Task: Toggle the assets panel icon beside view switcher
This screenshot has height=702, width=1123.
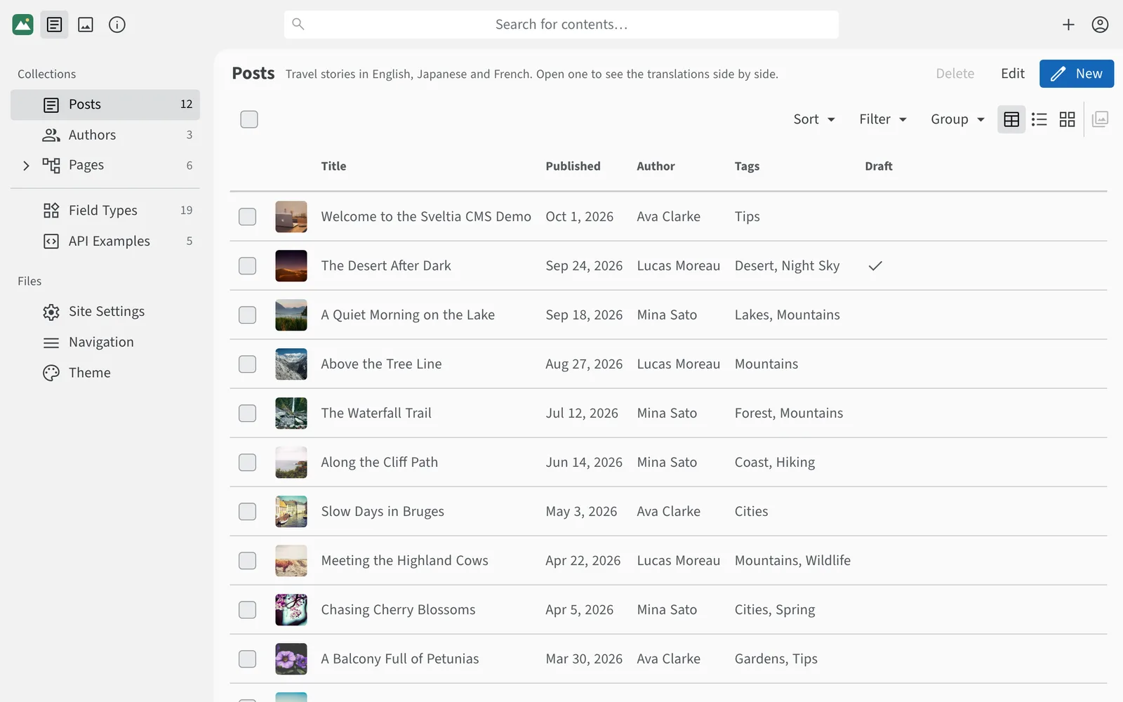Action: 1101,119
